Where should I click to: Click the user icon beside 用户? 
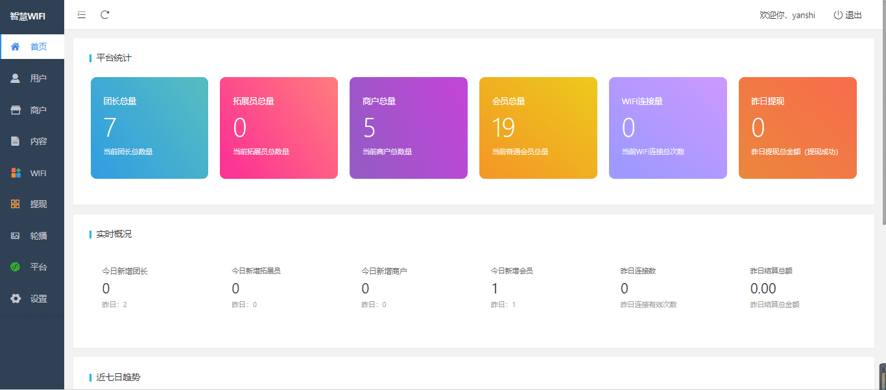pyautogui.click(x=16, y=78)
